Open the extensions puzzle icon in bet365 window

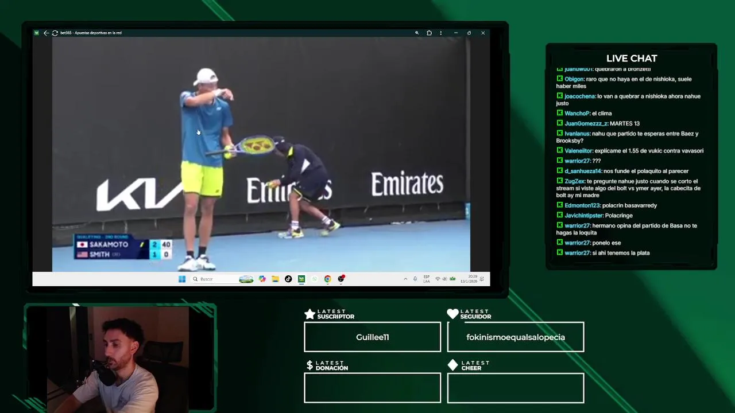tap(429, 33)
